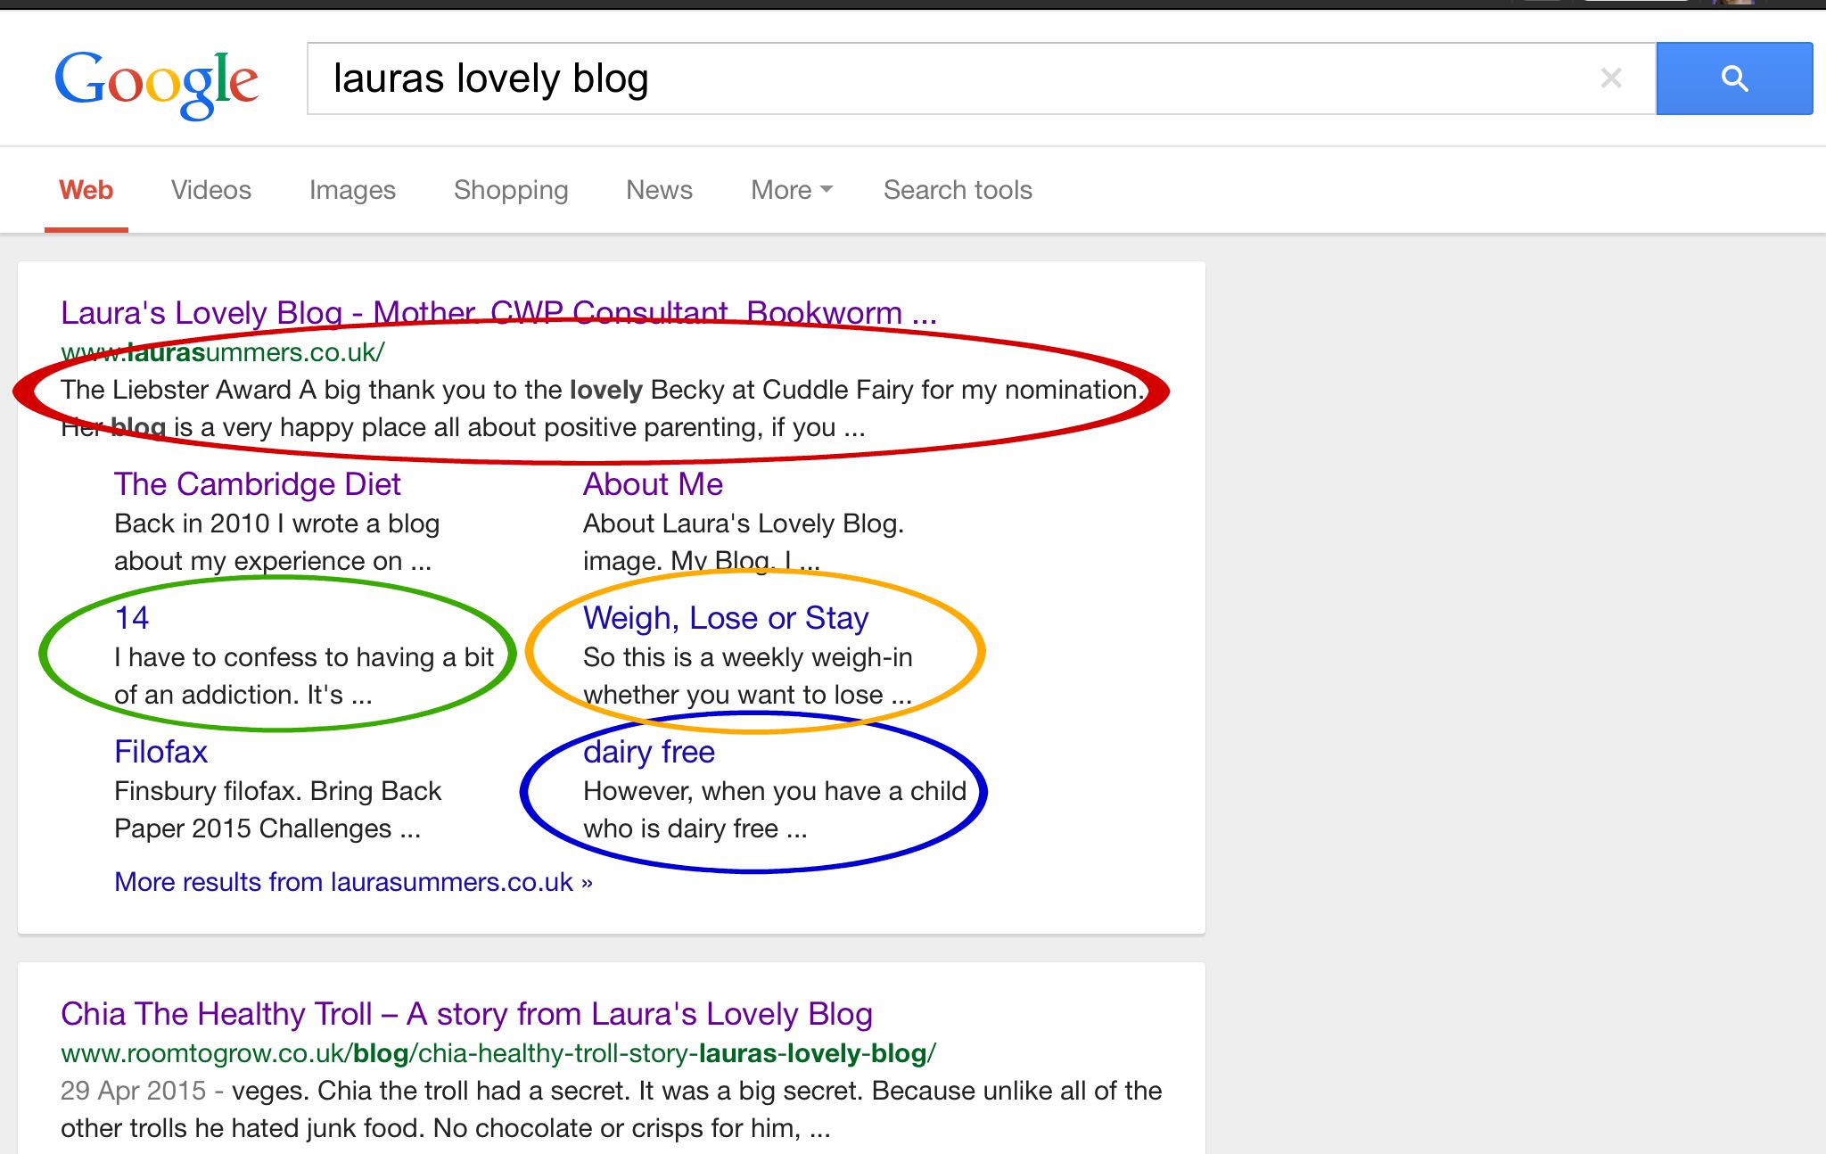
Task: Open the About Me sitelink
Action: coord(653,484)
